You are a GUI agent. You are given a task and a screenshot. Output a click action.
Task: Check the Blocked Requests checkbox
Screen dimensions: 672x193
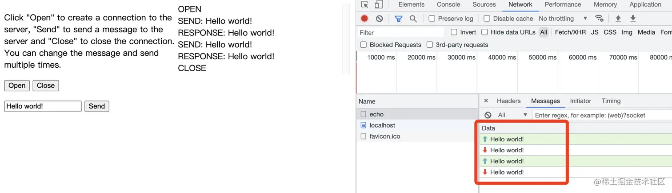tap(363, 45)
